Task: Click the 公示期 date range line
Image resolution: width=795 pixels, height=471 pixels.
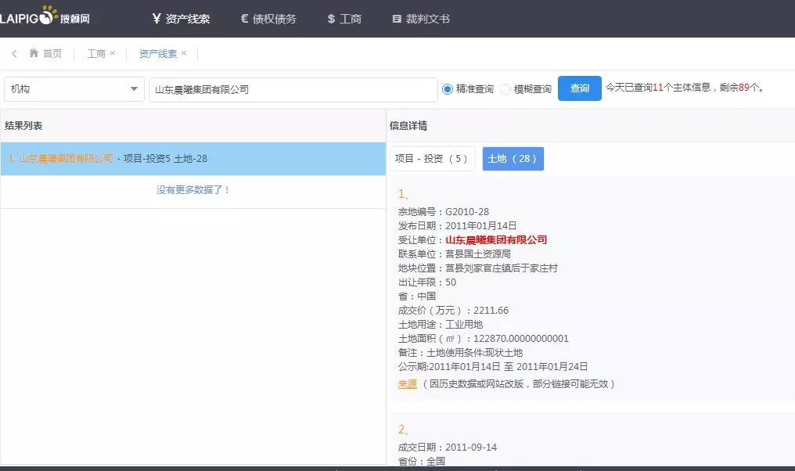Action: [493, 367]
